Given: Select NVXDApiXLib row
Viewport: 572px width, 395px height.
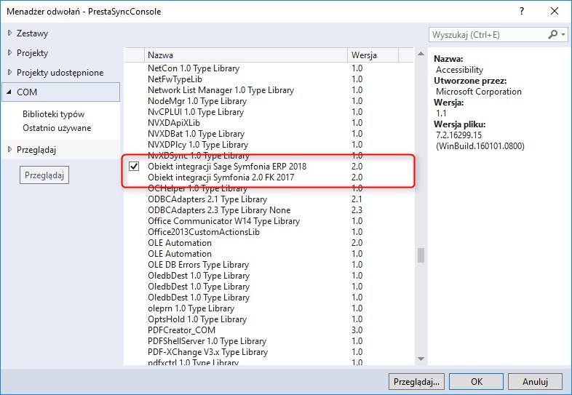Looking at the screenshot, I should tap(269, 123).
